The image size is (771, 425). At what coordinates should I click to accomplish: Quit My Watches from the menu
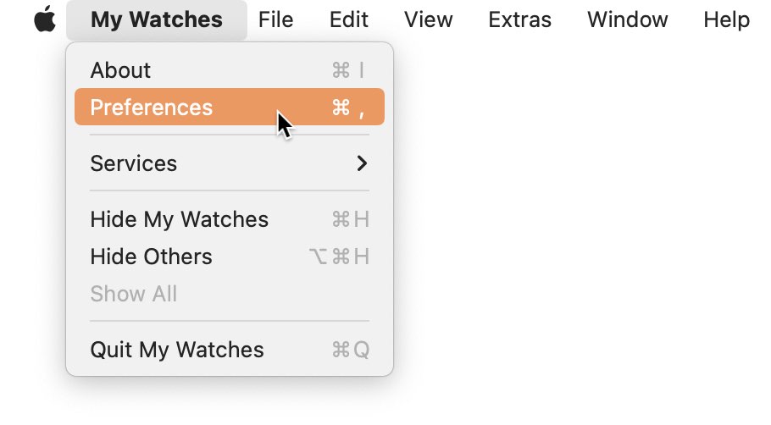pos(229,350)
